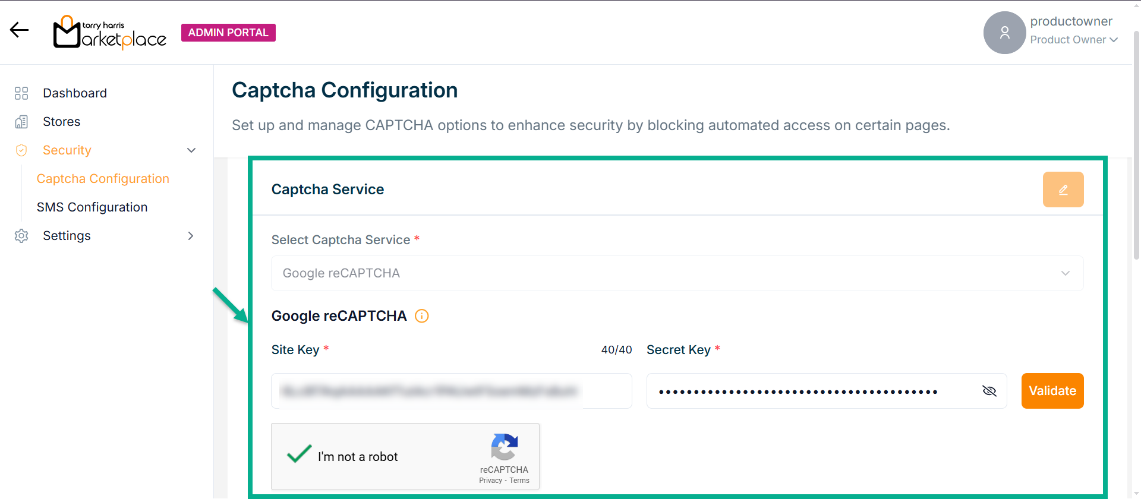Viewport: 1141px width, 499px height.
Task: Click the Stores building icon
Action: point(21,122)
